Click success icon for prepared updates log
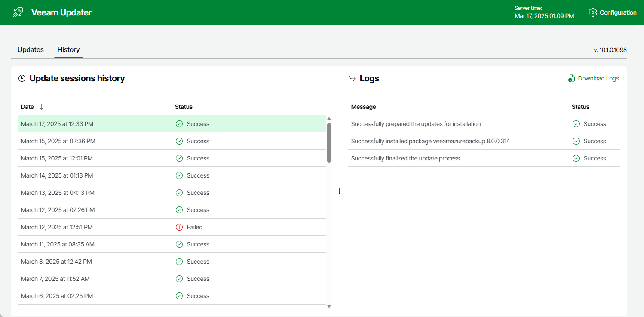The image size is (644, 317). pyautogui.click(x=576, y=124)
